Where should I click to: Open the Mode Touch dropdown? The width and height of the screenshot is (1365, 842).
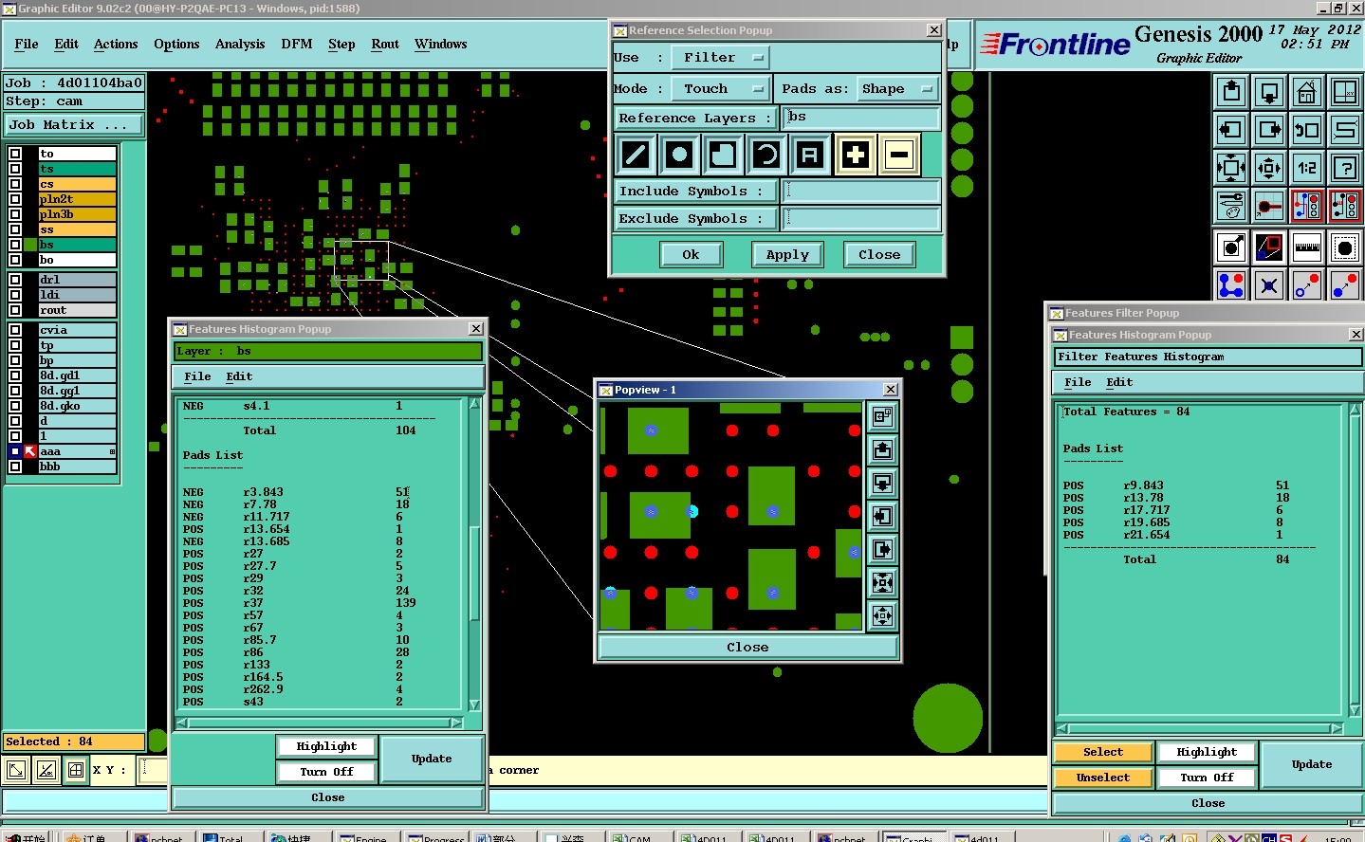(x=720, y=89)
